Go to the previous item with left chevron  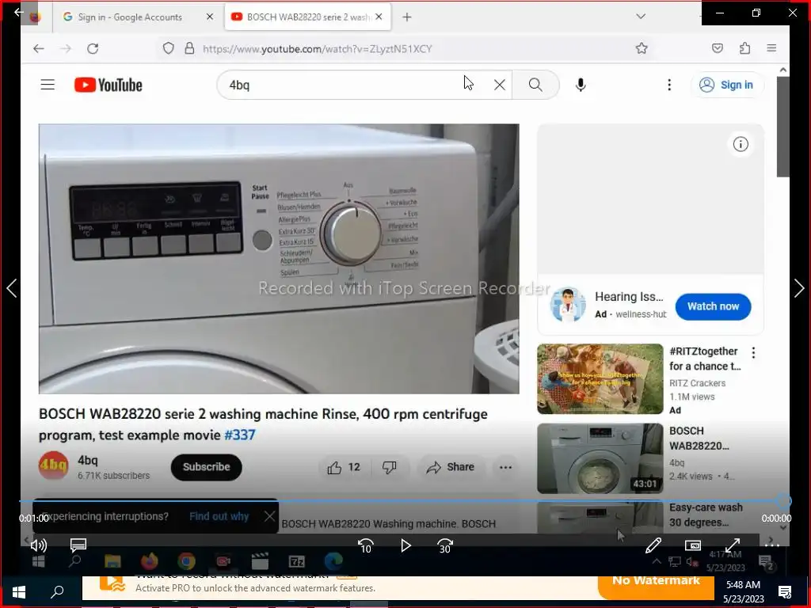tap(11, 288)
